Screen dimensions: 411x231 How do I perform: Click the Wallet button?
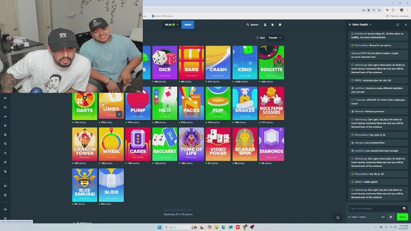[188, 25]
